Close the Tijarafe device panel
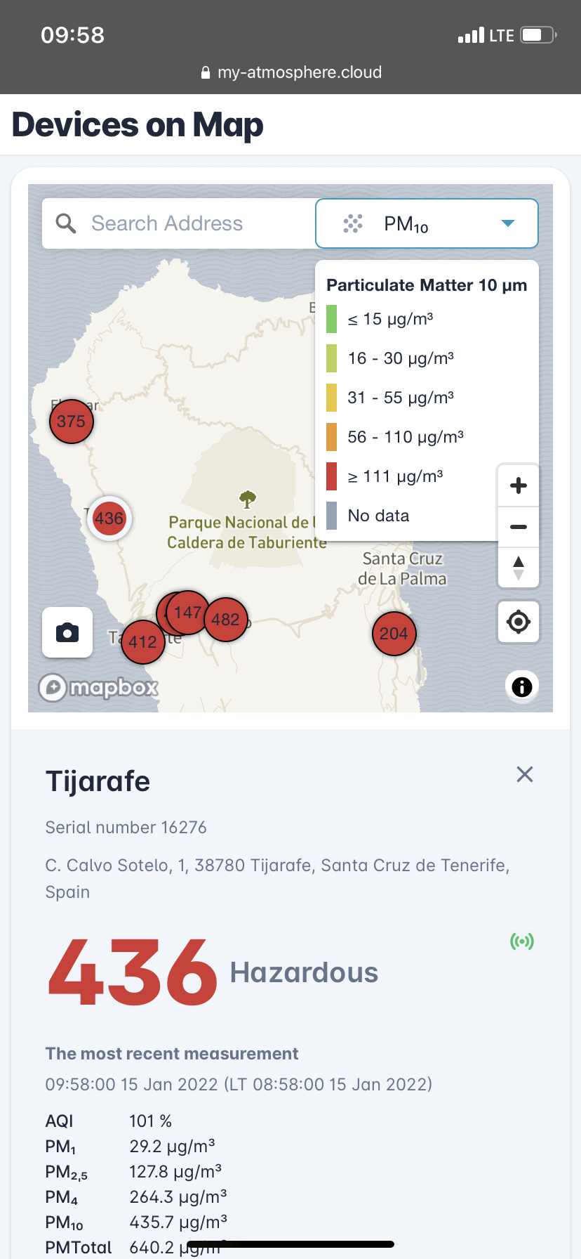The height and width of the screenshot is (1259, 581). 525,774
